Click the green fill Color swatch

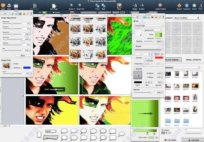(158, 34)
